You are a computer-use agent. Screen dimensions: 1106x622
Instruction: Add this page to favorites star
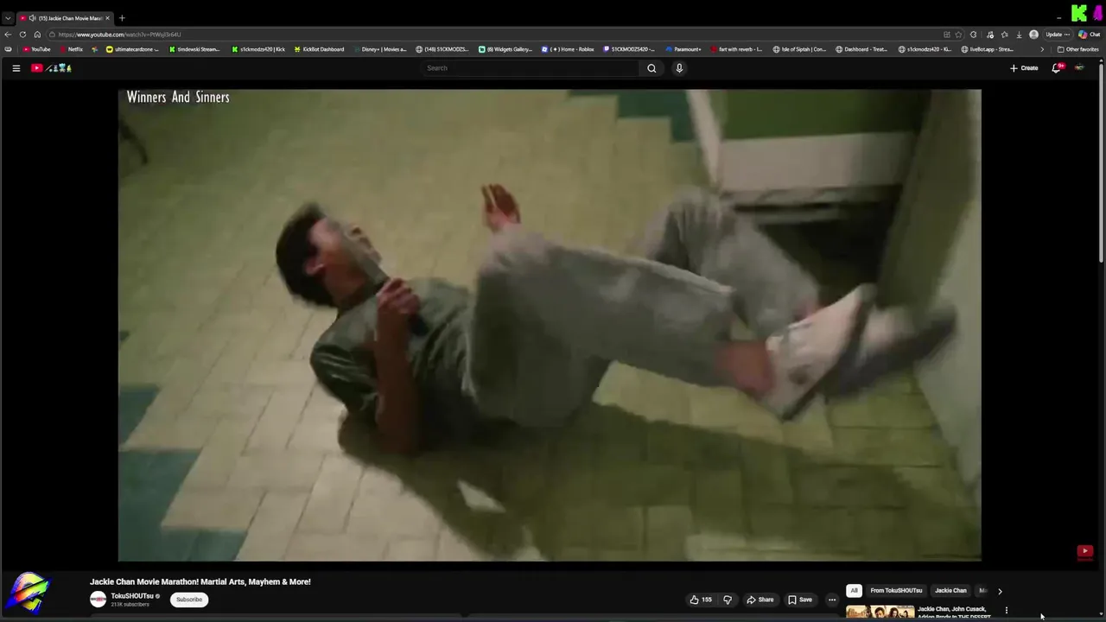[958, 35]
